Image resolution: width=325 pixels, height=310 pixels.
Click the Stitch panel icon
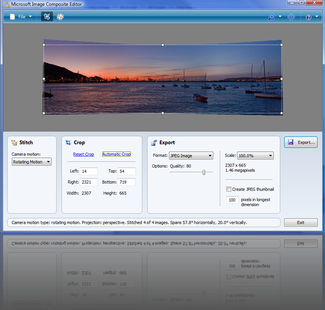tap(14, 142)
